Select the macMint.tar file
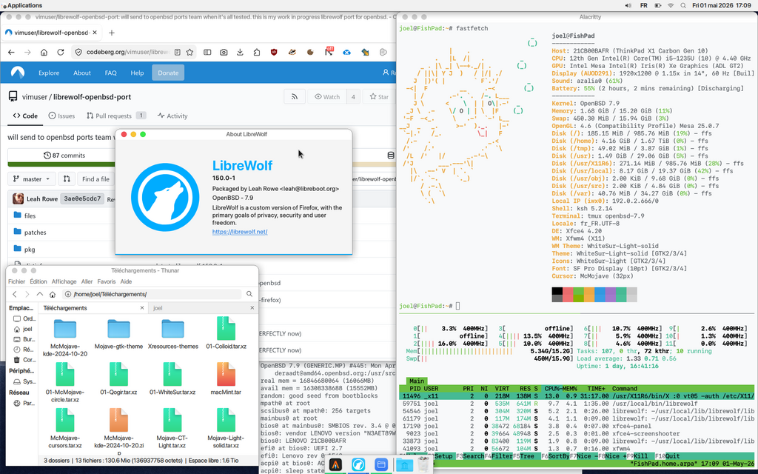 pos(226,378)
